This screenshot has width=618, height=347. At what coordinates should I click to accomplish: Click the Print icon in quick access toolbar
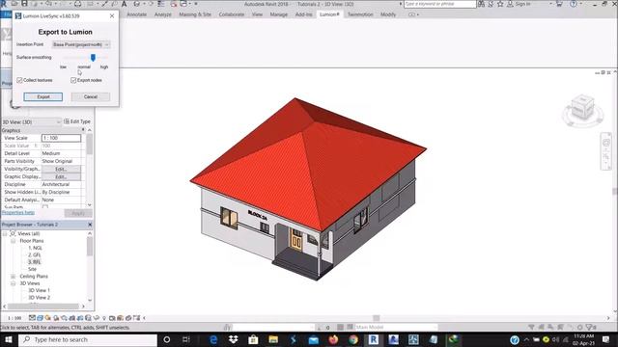[x=77, y=4]
